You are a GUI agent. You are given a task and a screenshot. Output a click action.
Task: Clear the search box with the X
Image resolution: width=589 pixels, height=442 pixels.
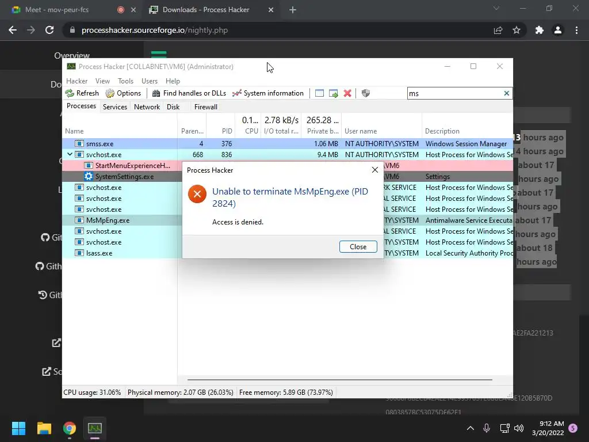coord(506,93)
